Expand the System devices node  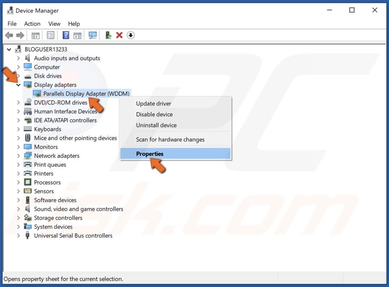pyautogui.click(x=18, y=227)
